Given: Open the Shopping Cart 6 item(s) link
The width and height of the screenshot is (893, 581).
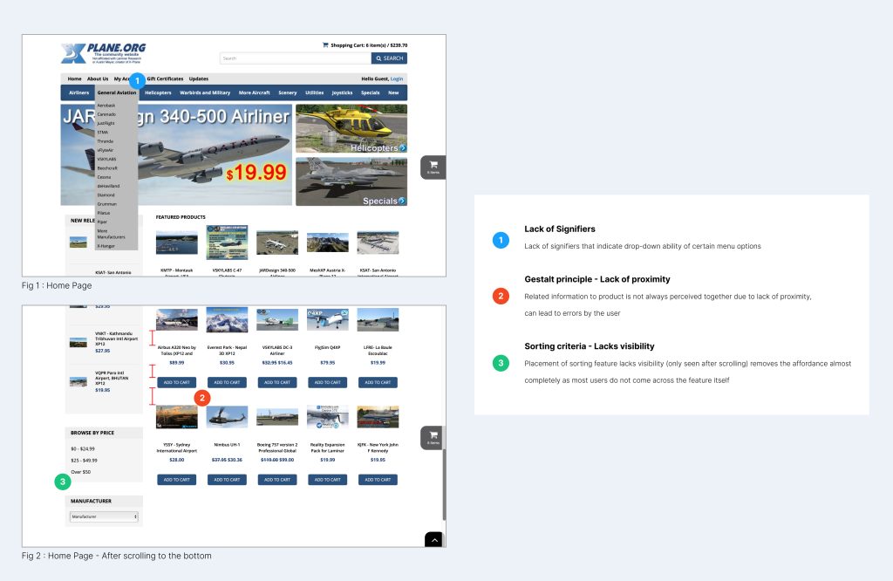Looking at the screenshot, I should [x=369, y=45].
